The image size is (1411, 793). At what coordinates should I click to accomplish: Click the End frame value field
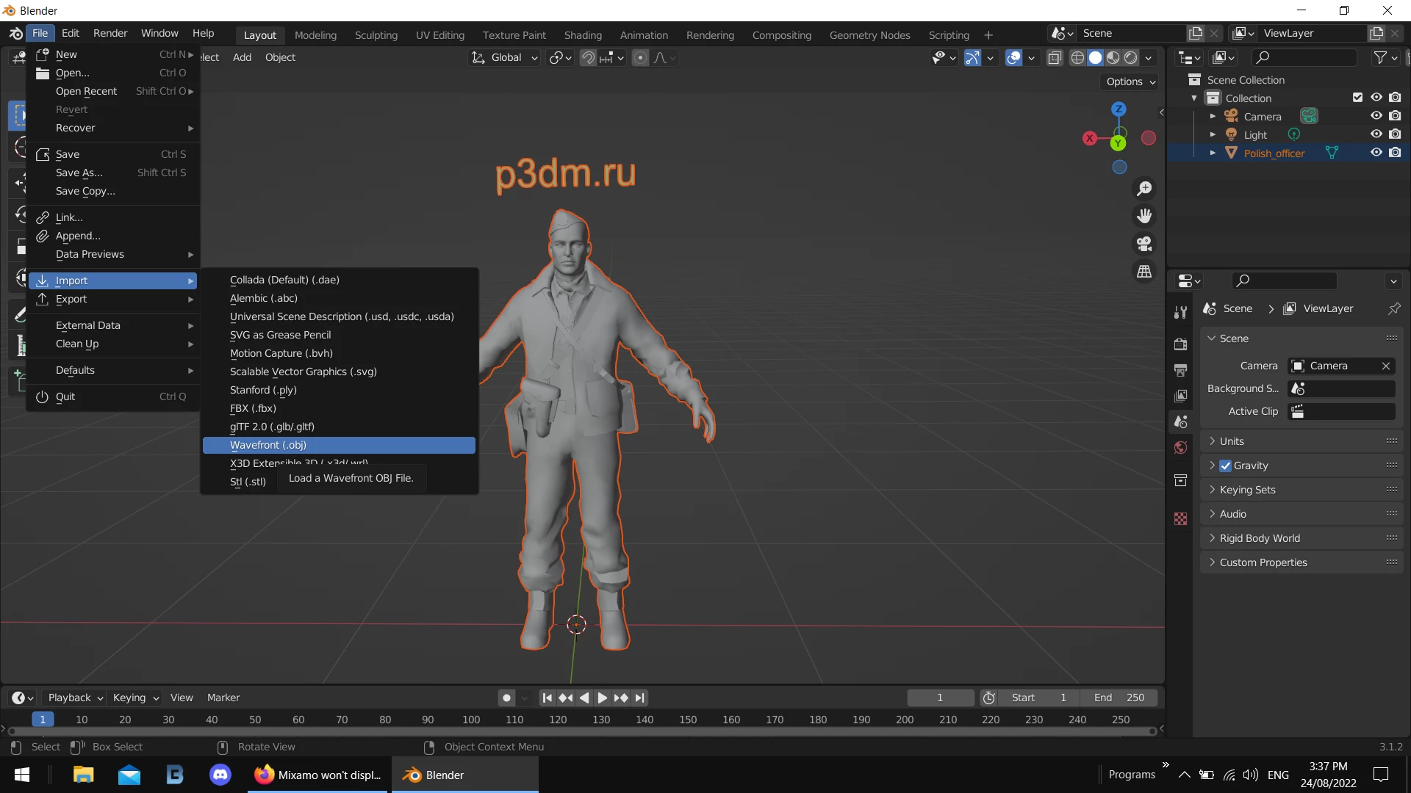1119,698
